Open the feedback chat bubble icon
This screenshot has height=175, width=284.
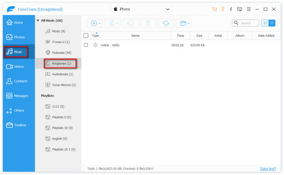(239, 9)
